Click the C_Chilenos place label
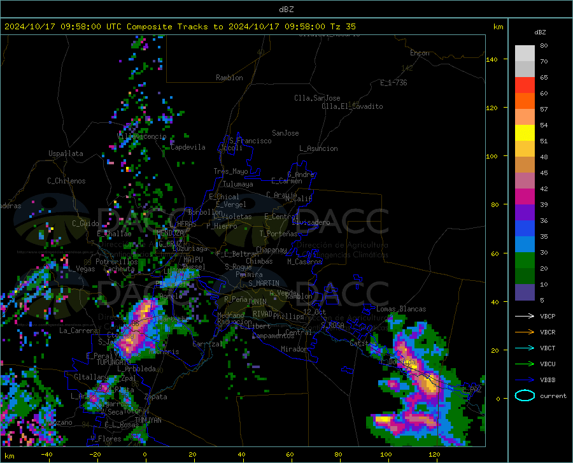This screenshot has height=463, width=573. click(x=66, y=181)
